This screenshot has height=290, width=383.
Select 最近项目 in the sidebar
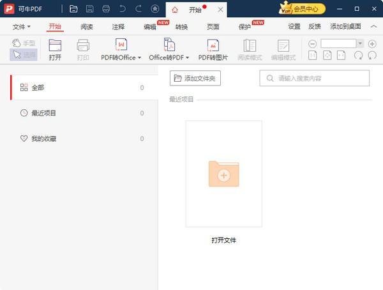43,113
